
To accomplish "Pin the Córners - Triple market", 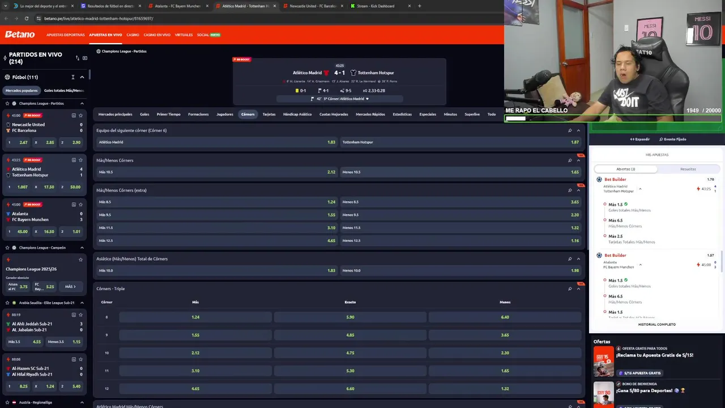I will 570,289.
